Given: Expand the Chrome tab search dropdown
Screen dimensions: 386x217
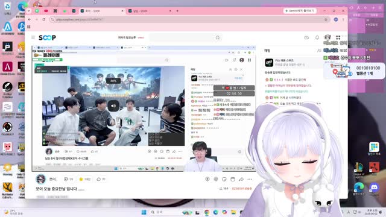Looking at the screenshot, I should [29, 11].
